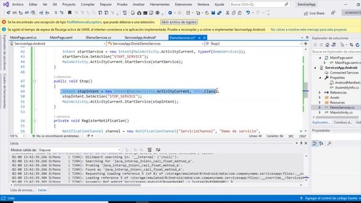The image size is (361, 203).
Task: Click the red error icon in the exception infobar
Action: point(4,22)
